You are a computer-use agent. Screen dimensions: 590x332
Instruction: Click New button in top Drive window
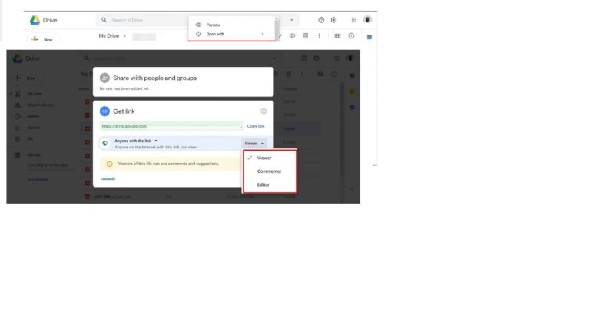(43, 39)
